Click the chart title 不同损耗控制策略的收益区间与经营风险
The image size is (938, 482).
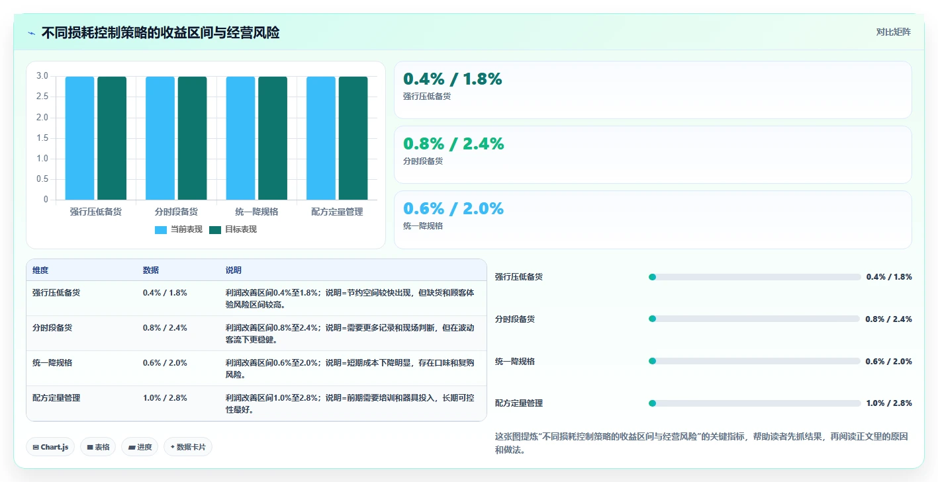point(160,32)
